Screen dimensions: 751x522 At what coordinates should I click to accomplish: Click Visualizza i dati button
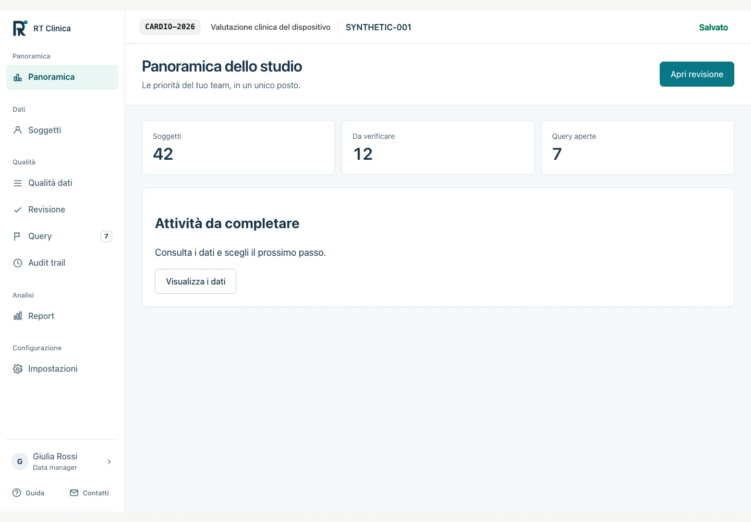click(x=196, y=281)
